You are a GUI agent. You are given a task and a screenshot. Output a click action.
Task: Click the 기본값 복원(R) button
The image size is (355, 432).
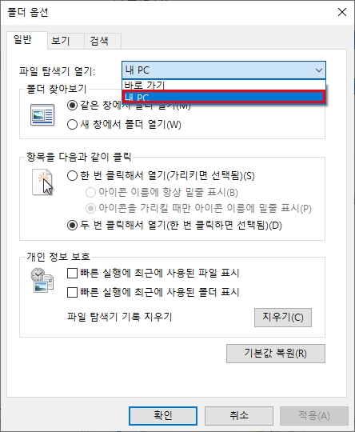276,354
